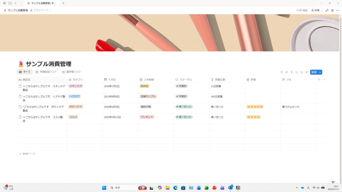Click the 未開封 status in スキンケア row

(x=182, y=86)
